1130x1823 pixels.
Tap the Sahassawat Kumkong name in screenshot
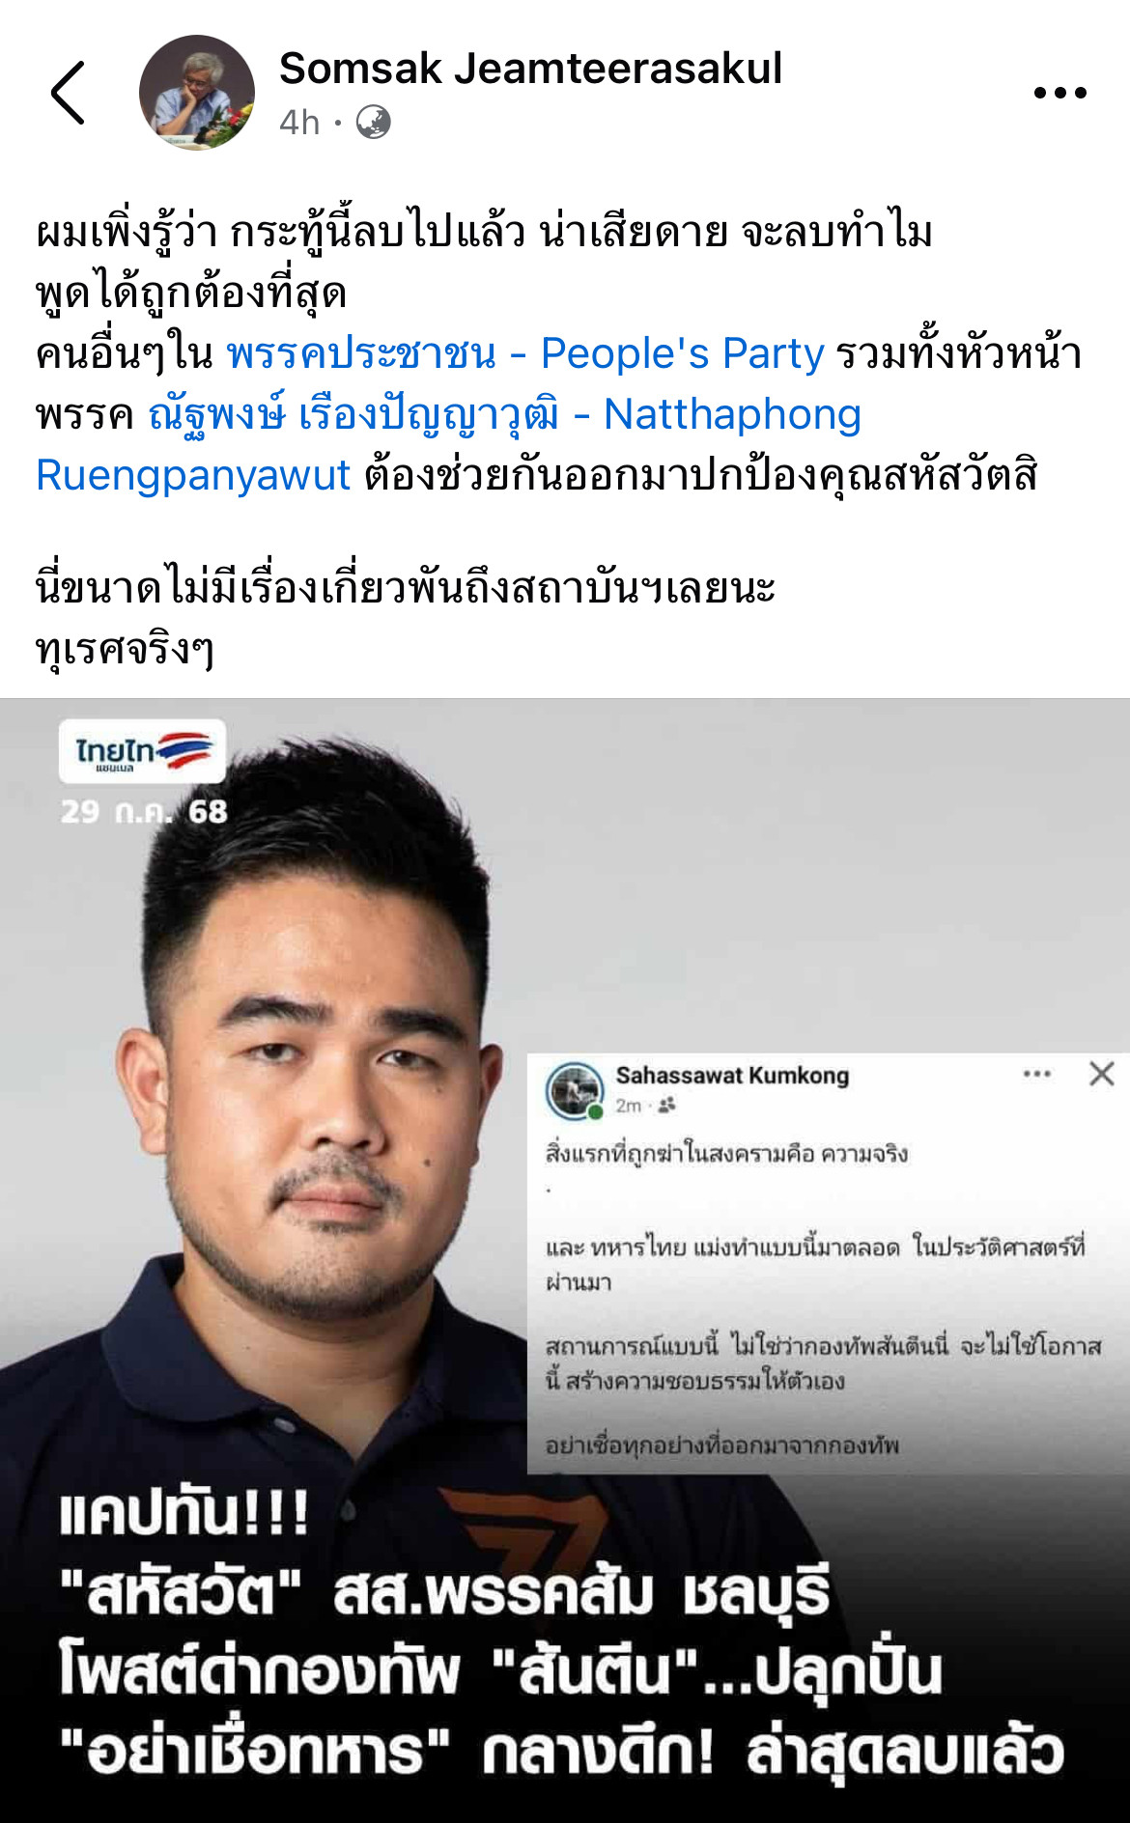pyautogui.click(x=732, y=1075)
